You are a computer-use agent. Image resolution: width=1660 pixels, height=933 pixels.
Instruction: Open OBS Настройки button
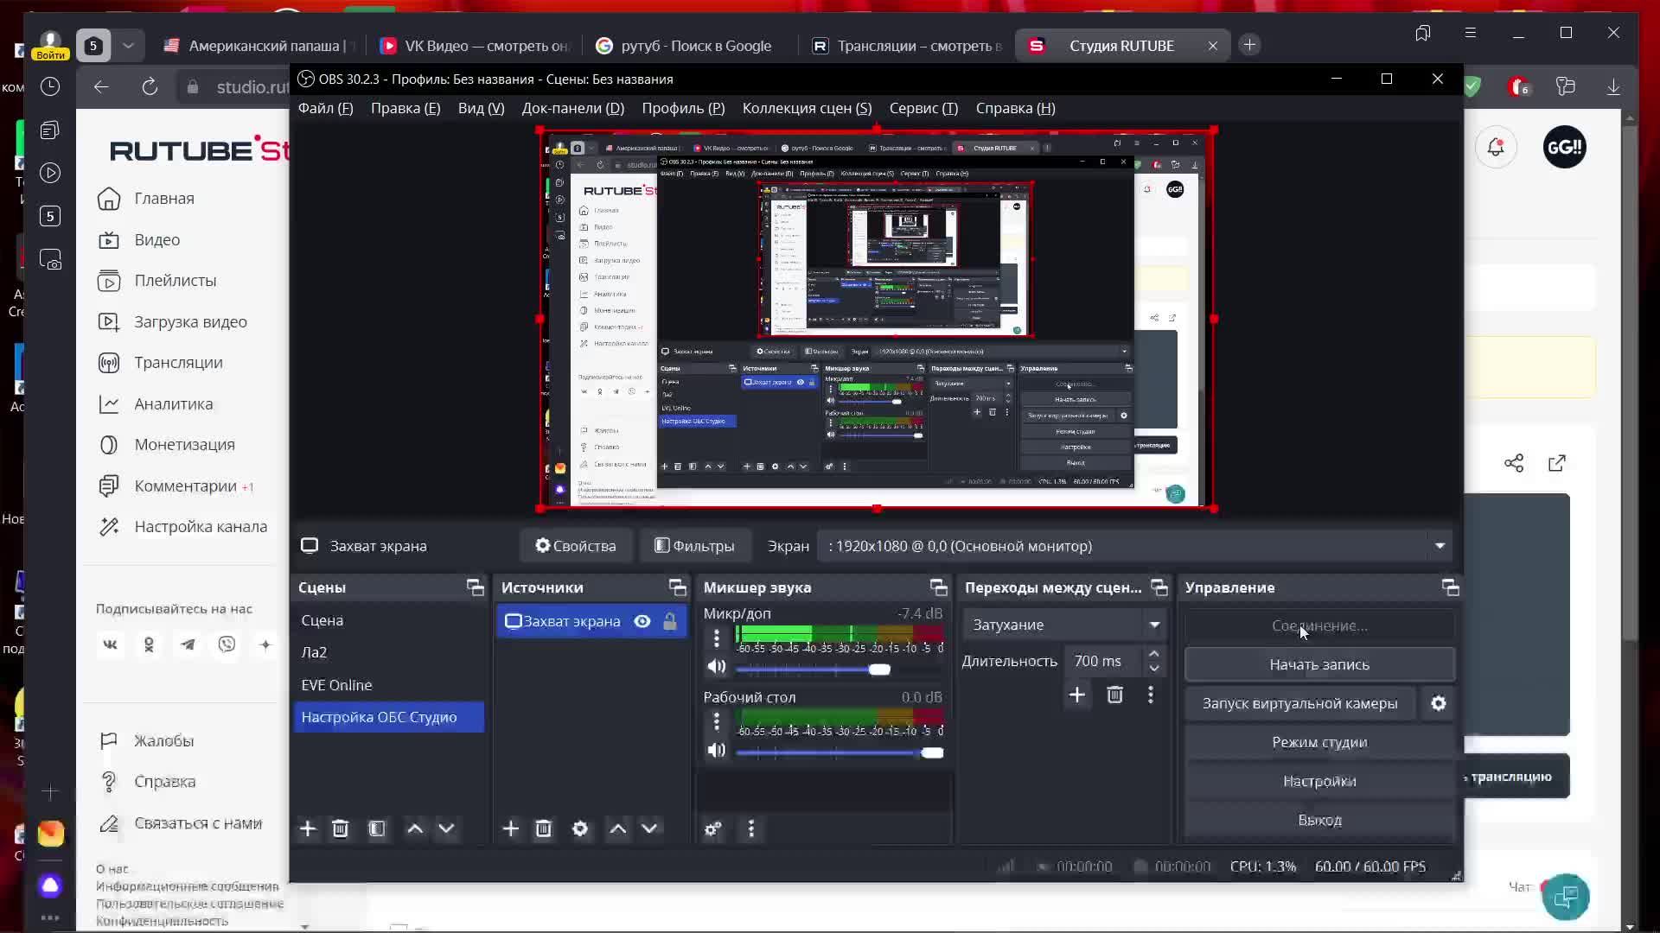[x=1319, y=782]
